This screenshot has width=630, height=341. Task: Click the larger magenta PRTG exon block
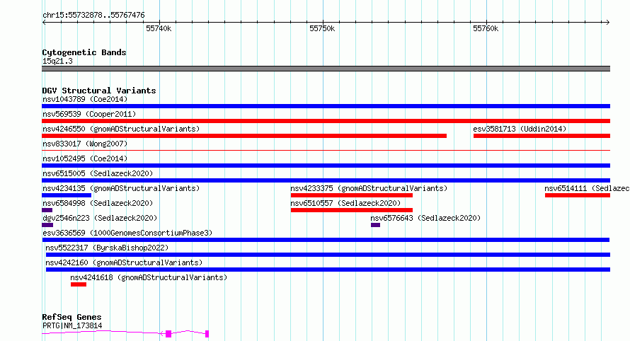click(168, 334)
